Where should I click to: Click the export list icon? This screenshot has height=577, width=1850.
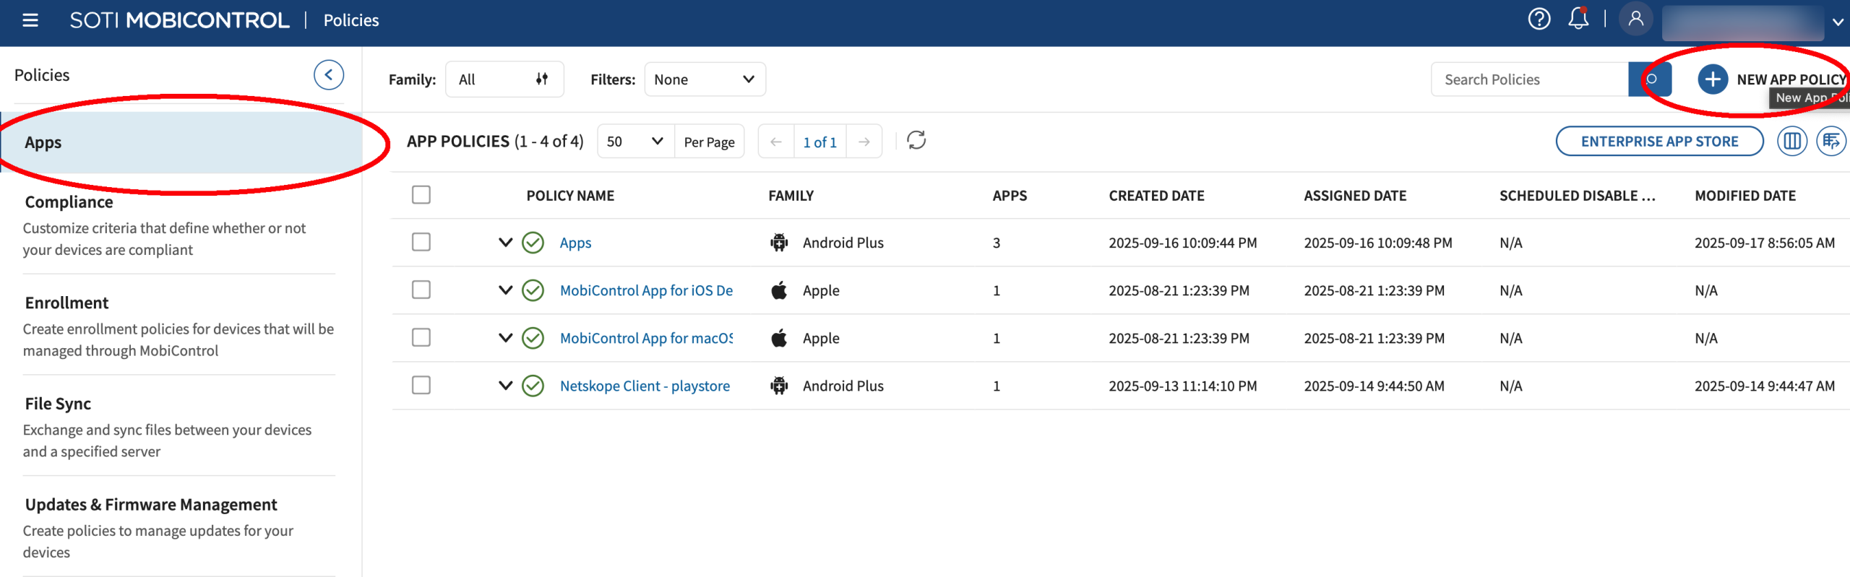pyautogui.click(x=1831, y=142)
